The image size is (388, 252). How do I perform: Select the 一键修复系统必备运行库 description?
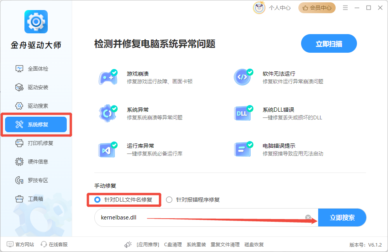click(155, 154)
